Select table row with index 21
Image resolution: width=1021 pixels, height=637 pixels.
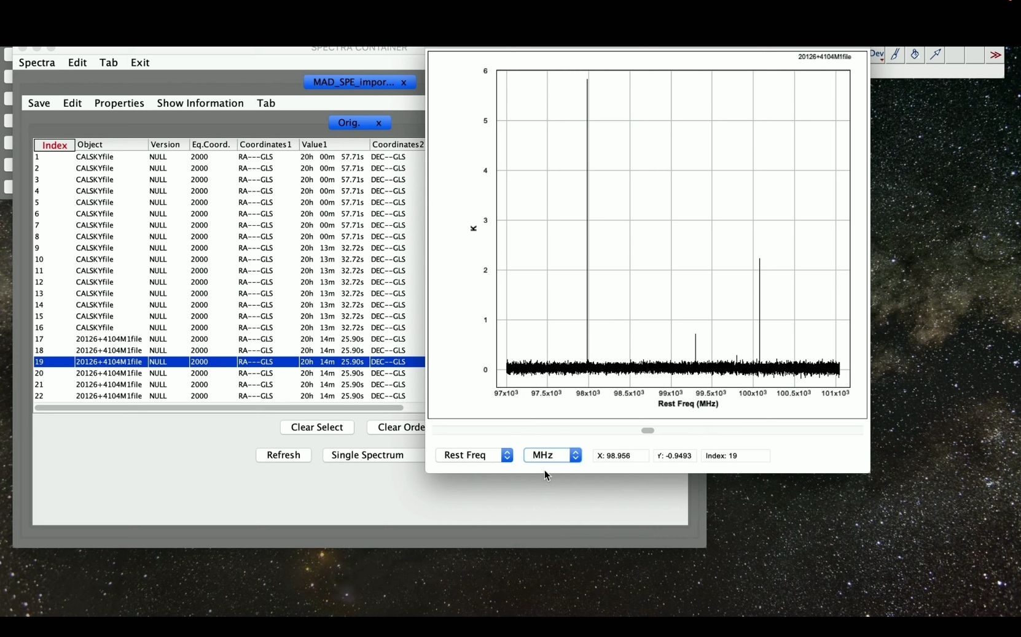(x=229, y=385)
